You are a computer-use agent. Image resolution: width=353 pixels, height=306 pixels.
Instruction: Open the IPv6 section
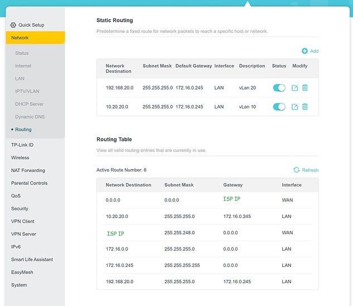[16, 246]
